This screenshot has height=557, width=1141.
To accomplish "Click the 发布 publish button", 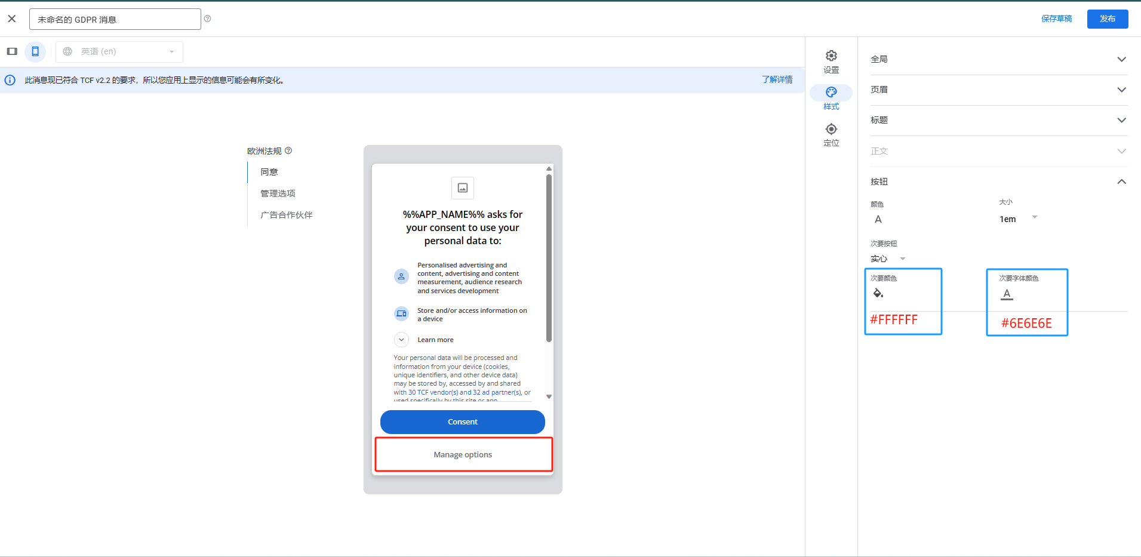I will coord(1108,19).
